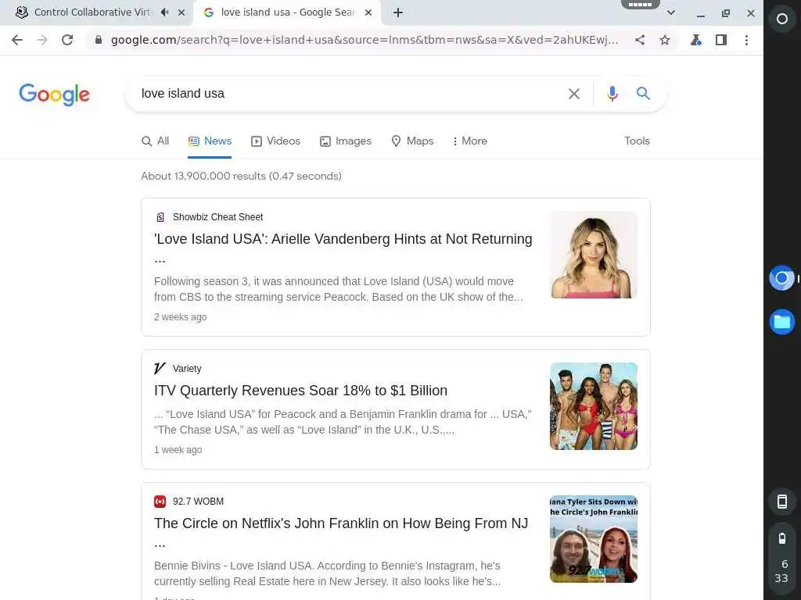This screenshot has height=600, width=801.
Task: Click the Love Island cast thumbnail
Action: coord(594,406)
